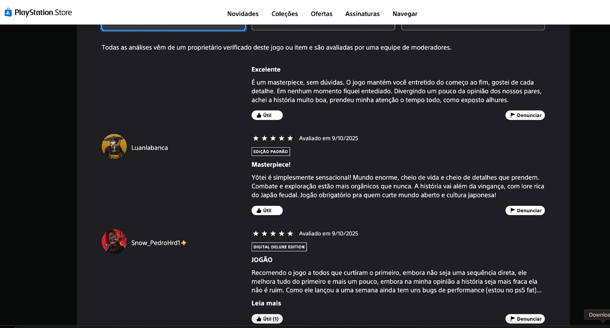610x328 pixels.
Task: Expand JOGÃO review with Leia mais
Action: click(266, 303)
